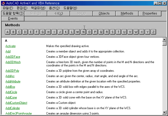Open the Methods reference list
The image size is (168, 116).
click(127, 13)
